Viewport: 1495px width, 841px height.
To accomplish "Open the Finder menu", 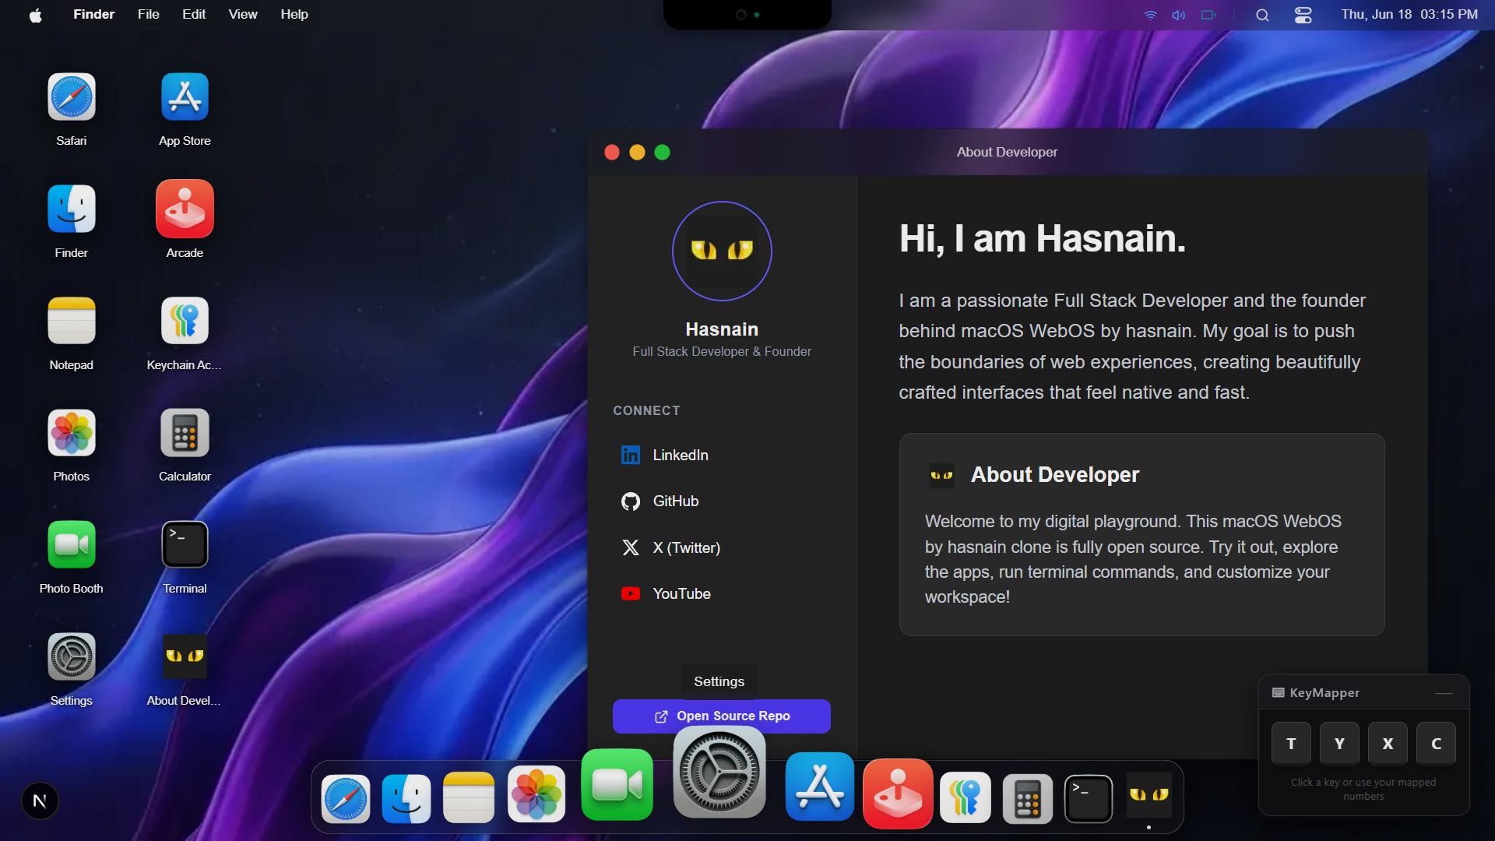I will point(94,14).
